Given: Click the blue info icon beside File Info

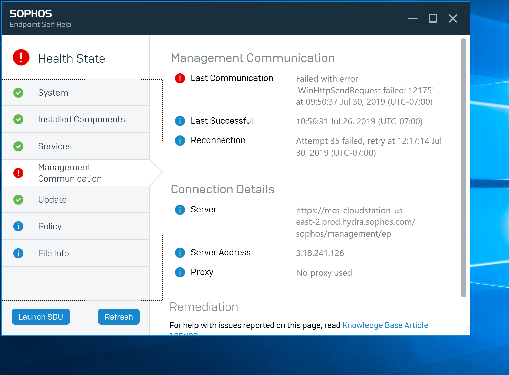Looking at the screenshot, I should point(18,253).
